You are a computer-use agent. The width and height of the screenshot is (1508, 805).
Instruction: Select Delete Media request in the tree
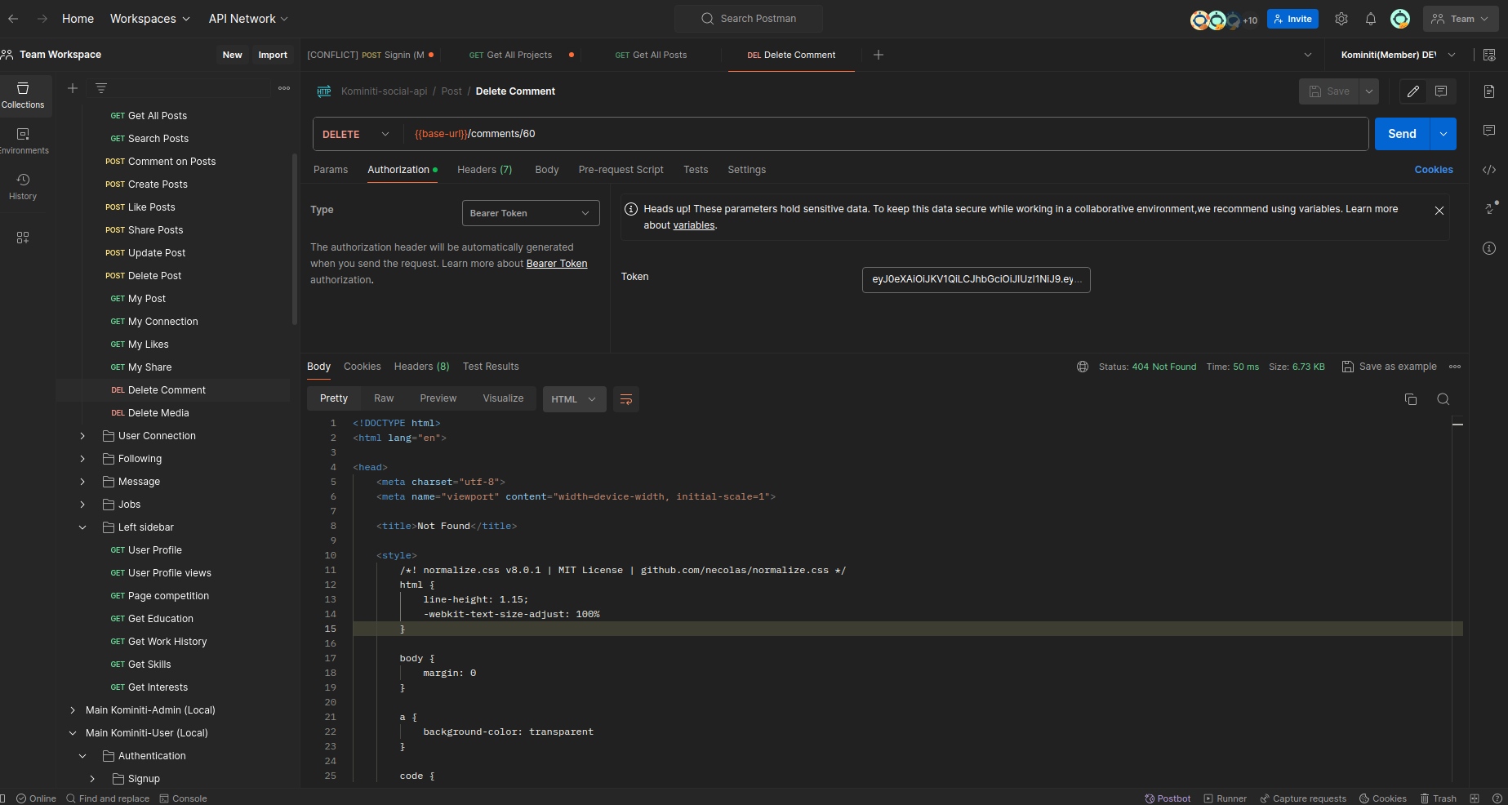(158, 413)
